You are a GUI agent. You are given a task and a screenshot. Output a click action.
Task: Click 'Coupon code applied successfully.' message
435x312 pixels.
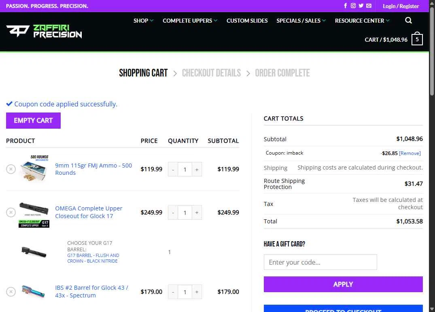tap(66, 104)
